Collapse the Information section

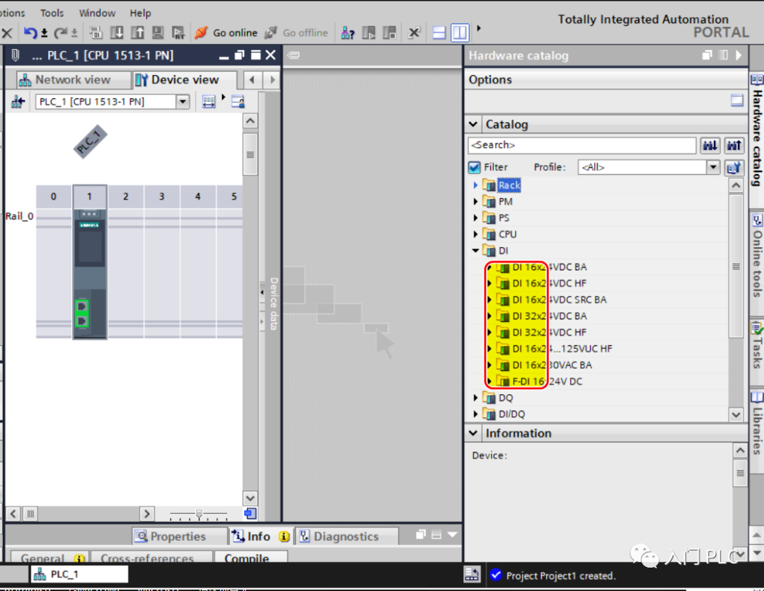coord(473,433)
